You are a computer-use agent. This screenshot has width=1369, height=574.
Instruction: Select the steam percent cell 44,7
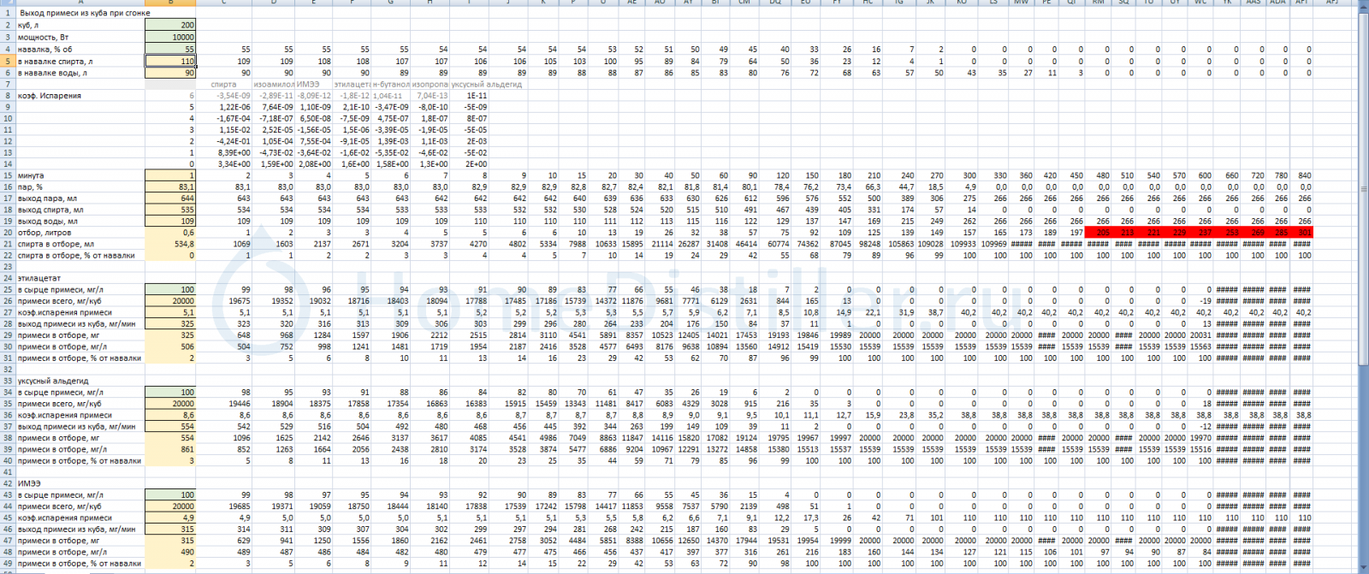[x=901, y=186]
